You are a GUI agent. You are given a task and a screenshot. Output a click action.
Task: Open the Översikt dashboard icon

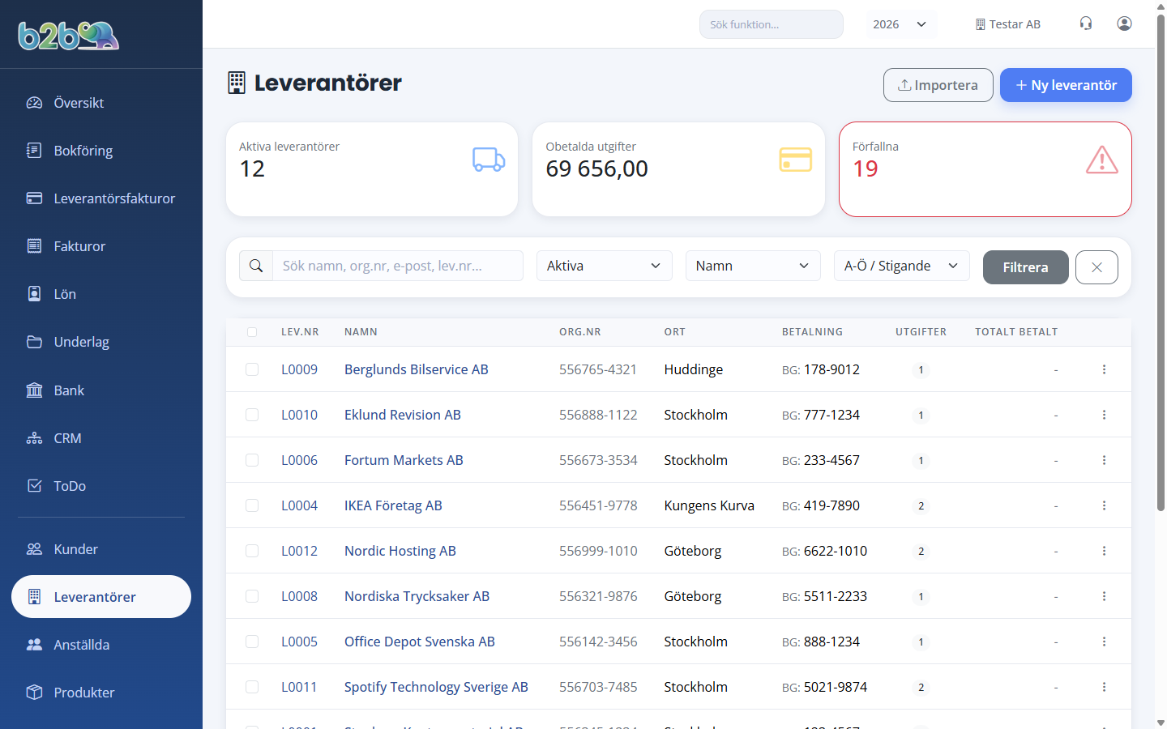tap(34, 103)
